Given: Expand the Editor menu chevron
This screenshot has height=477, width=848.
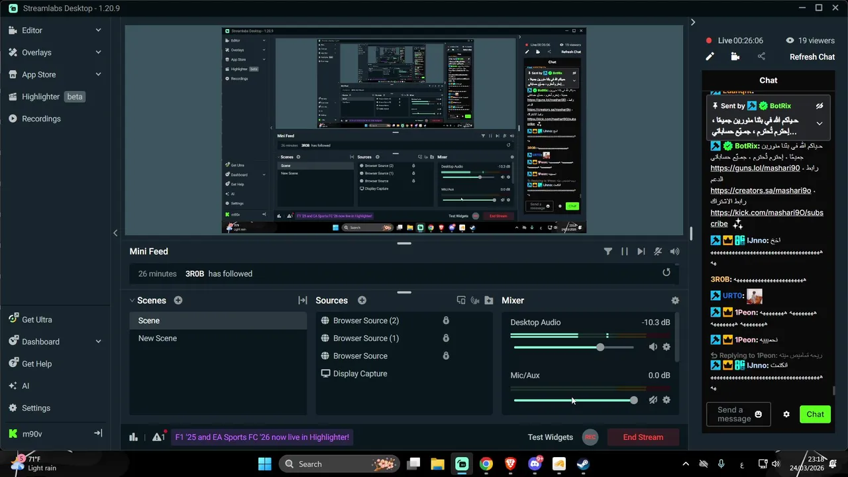Looking at the screenshot, I should pyautogui.click(x=98, y=30).
